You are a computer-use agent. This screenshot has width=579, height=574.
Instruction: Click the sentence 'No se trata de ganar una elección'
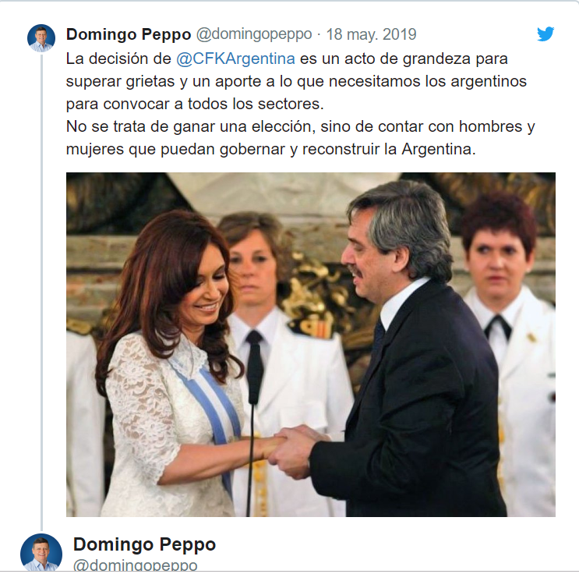[x=191, y=127]
